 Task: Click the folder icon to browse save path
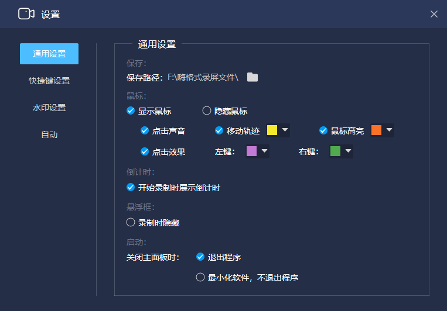(252, 77)
